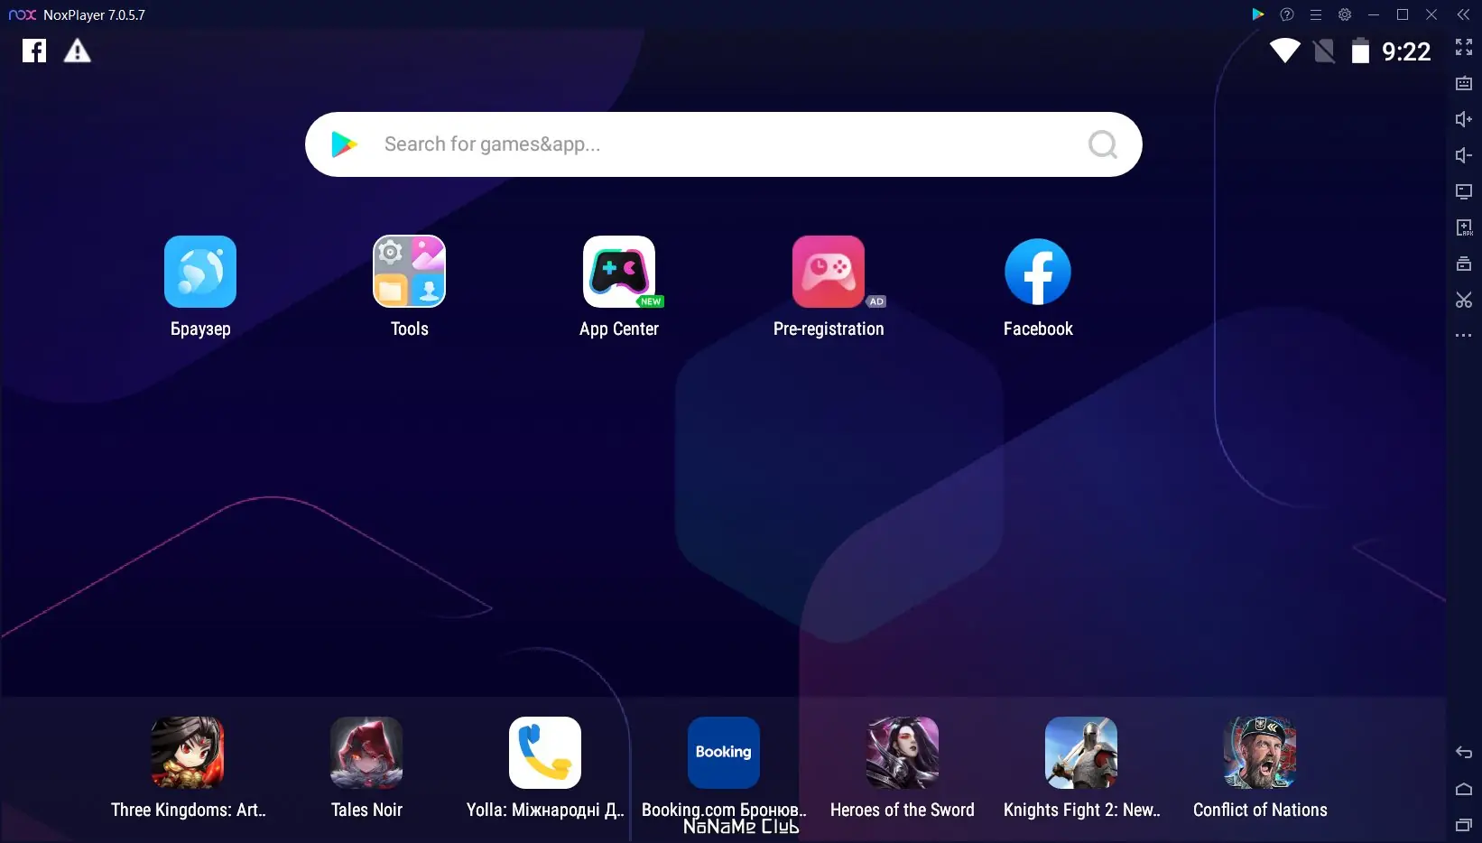Open Play Store from NoxPlayer title bar
Viewport: 1482px width, 843px height.
(1258, 14)
